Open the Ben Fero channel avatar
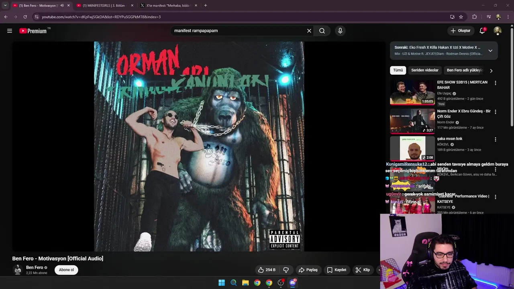The image size is (514, 289). 18,270
